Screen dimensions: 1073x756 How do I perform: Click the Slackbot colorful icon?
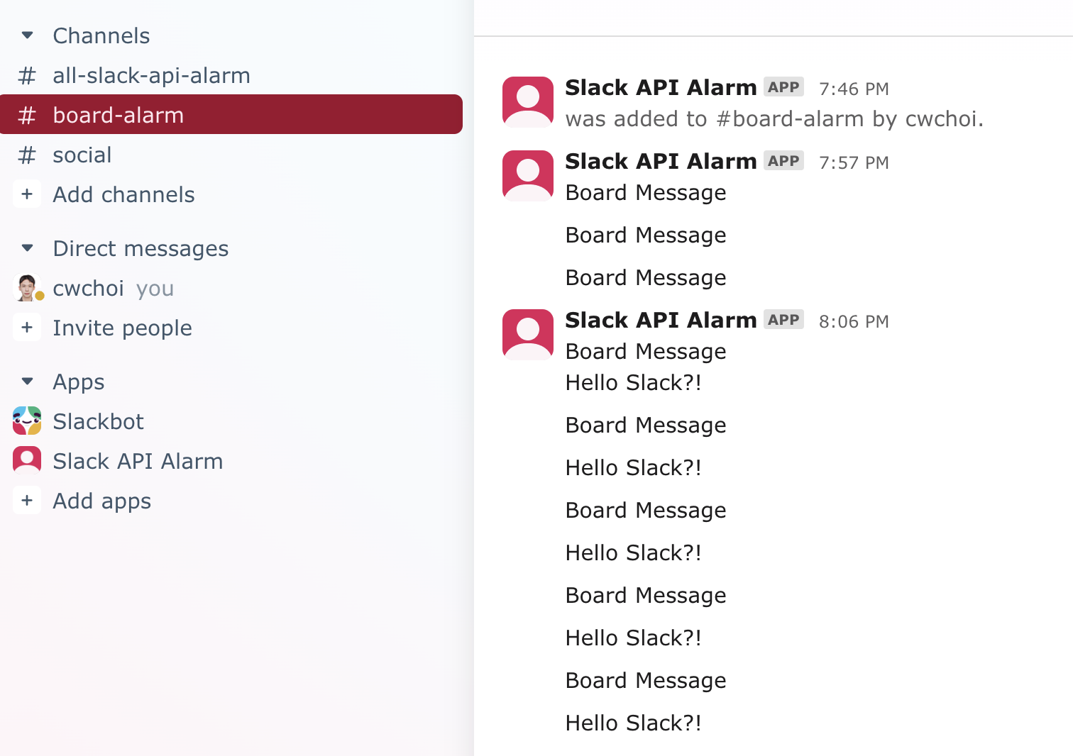pyautogui.click(x=27, y=421)
